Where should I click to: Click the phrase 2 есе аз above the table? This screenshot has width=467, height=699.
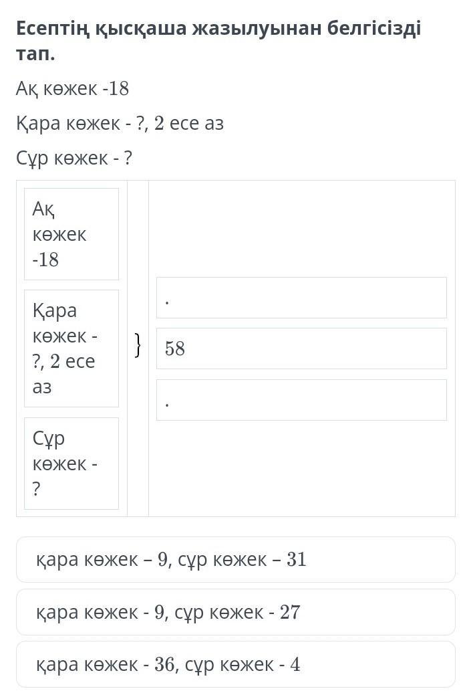189,124
